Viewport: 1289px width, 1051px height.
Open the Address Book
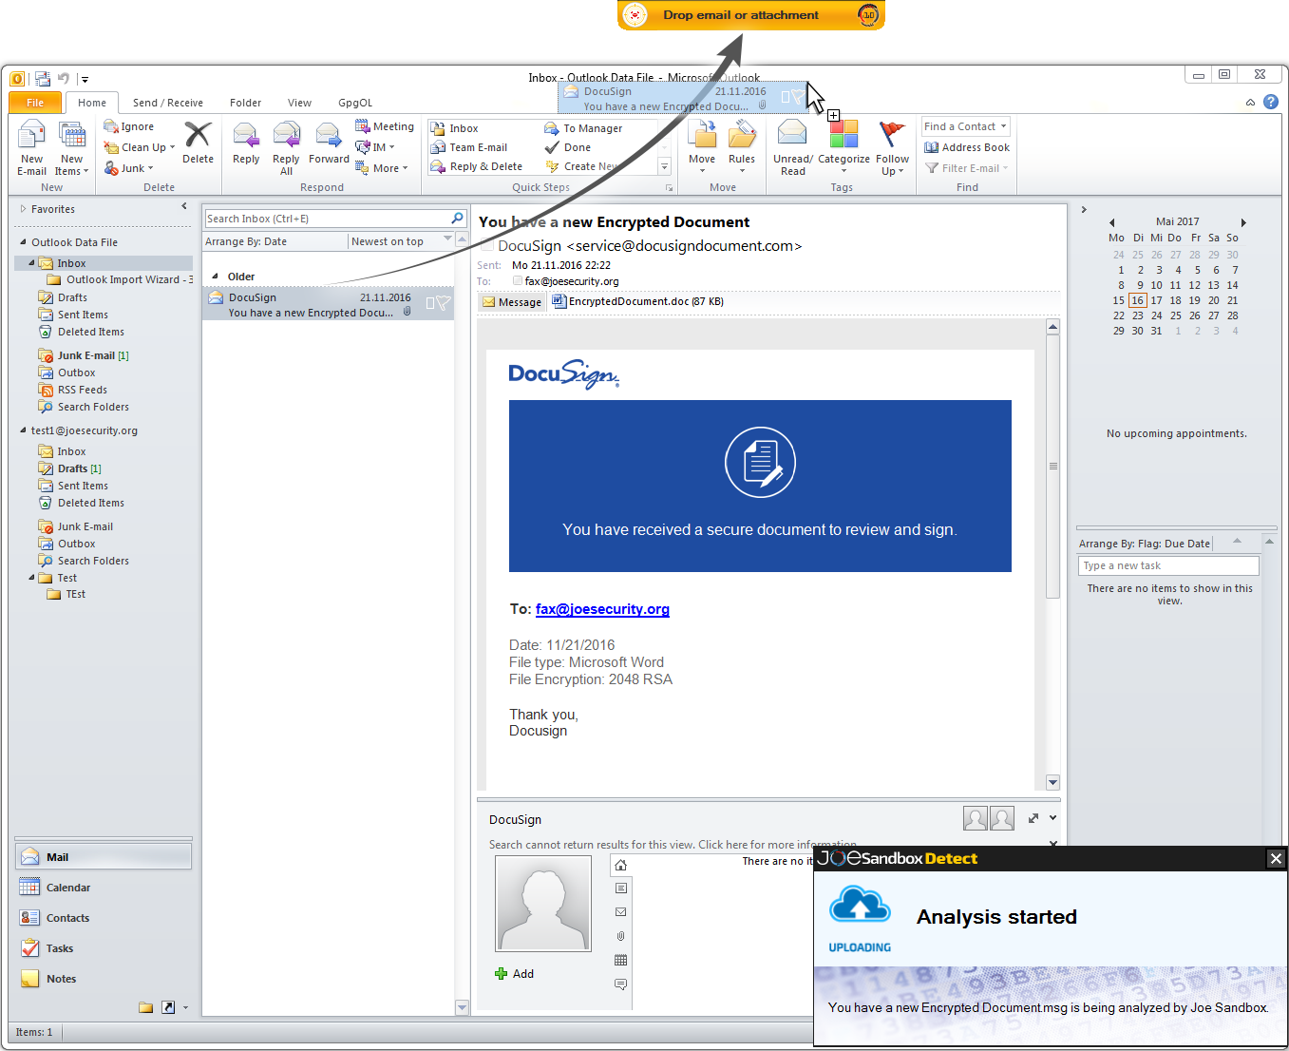[x=967, y=147]
